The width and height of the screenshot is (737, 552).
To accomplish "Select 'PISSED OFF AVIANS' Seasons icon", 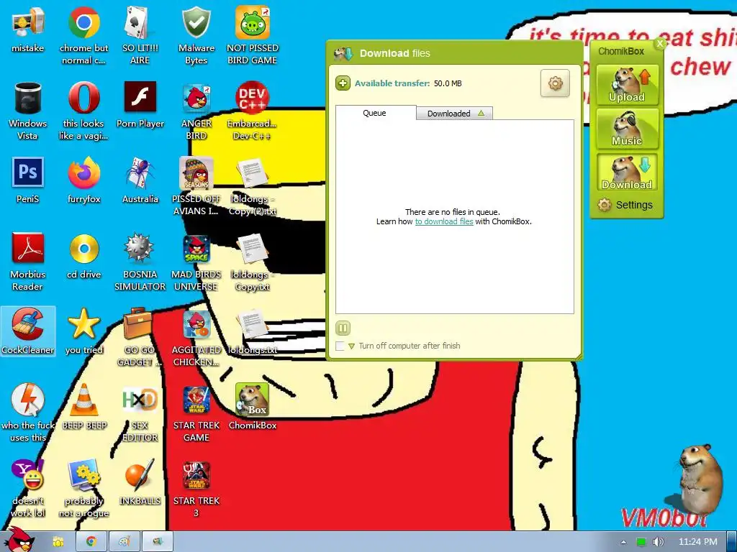I will coord(196,187).
